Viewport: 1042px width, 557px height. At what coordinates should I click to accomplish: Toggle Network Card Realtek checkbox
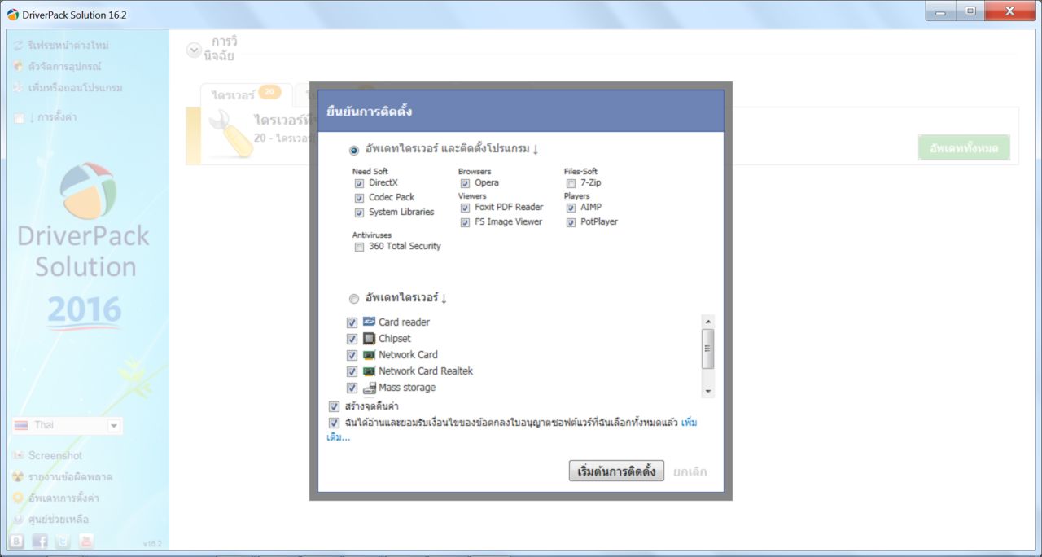point(352,371)
